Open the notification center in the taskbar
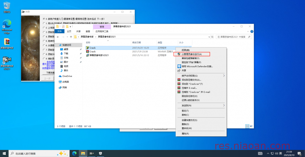The height and width of the screenshot is (157, 305). click(299, 153)
